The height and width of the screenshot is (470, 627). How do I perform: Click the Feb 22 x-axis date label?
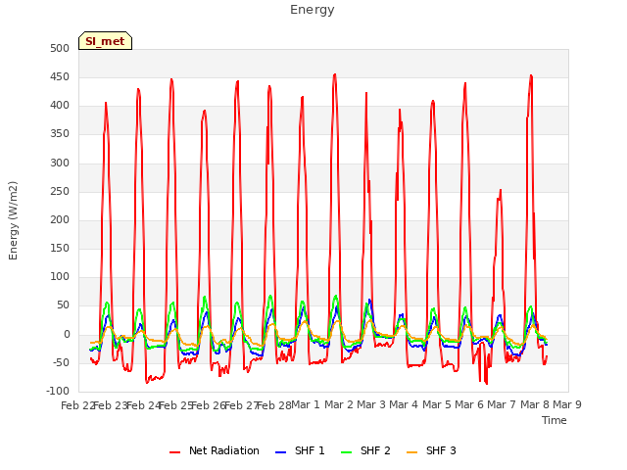point(77,405)
